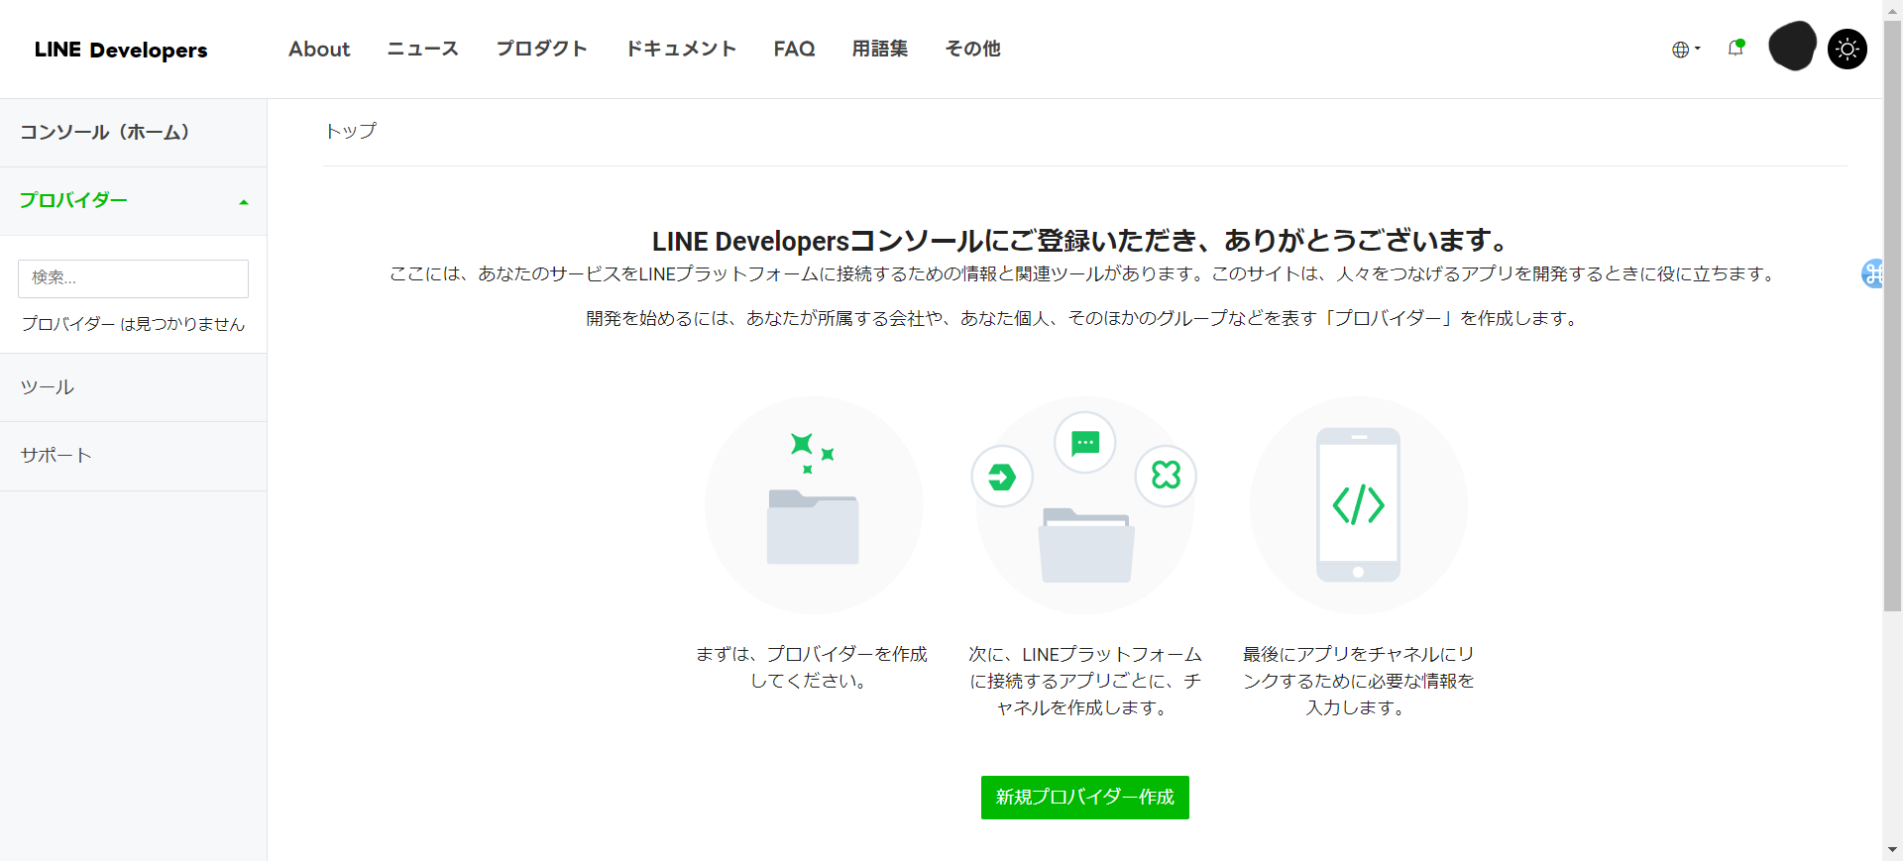The image size is (1903, 861).
Task: Click the phone code illustration
Action: coord(1358,504)
